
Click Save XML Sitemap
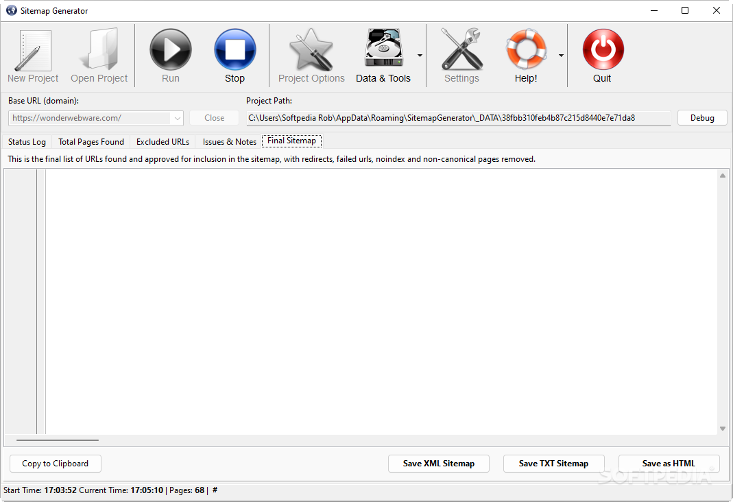coord(438,463)
